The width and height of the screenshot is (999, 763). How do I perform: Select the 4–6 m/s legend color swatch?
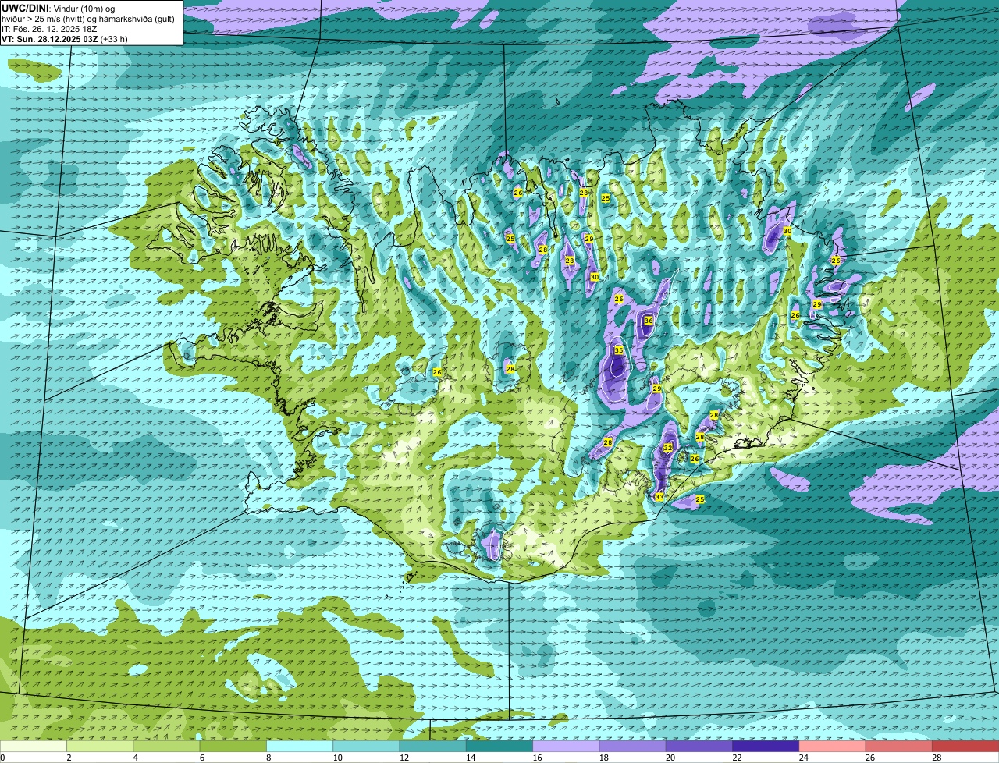click(167, 746)
